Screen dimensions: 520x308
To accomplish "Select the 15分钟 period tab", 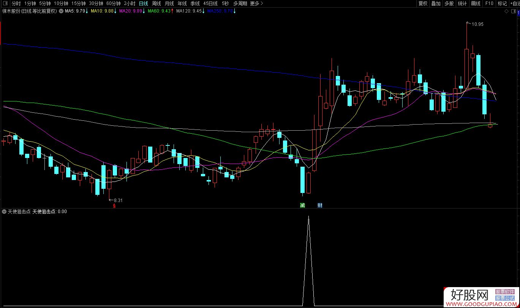I will (x=79, y=3).
